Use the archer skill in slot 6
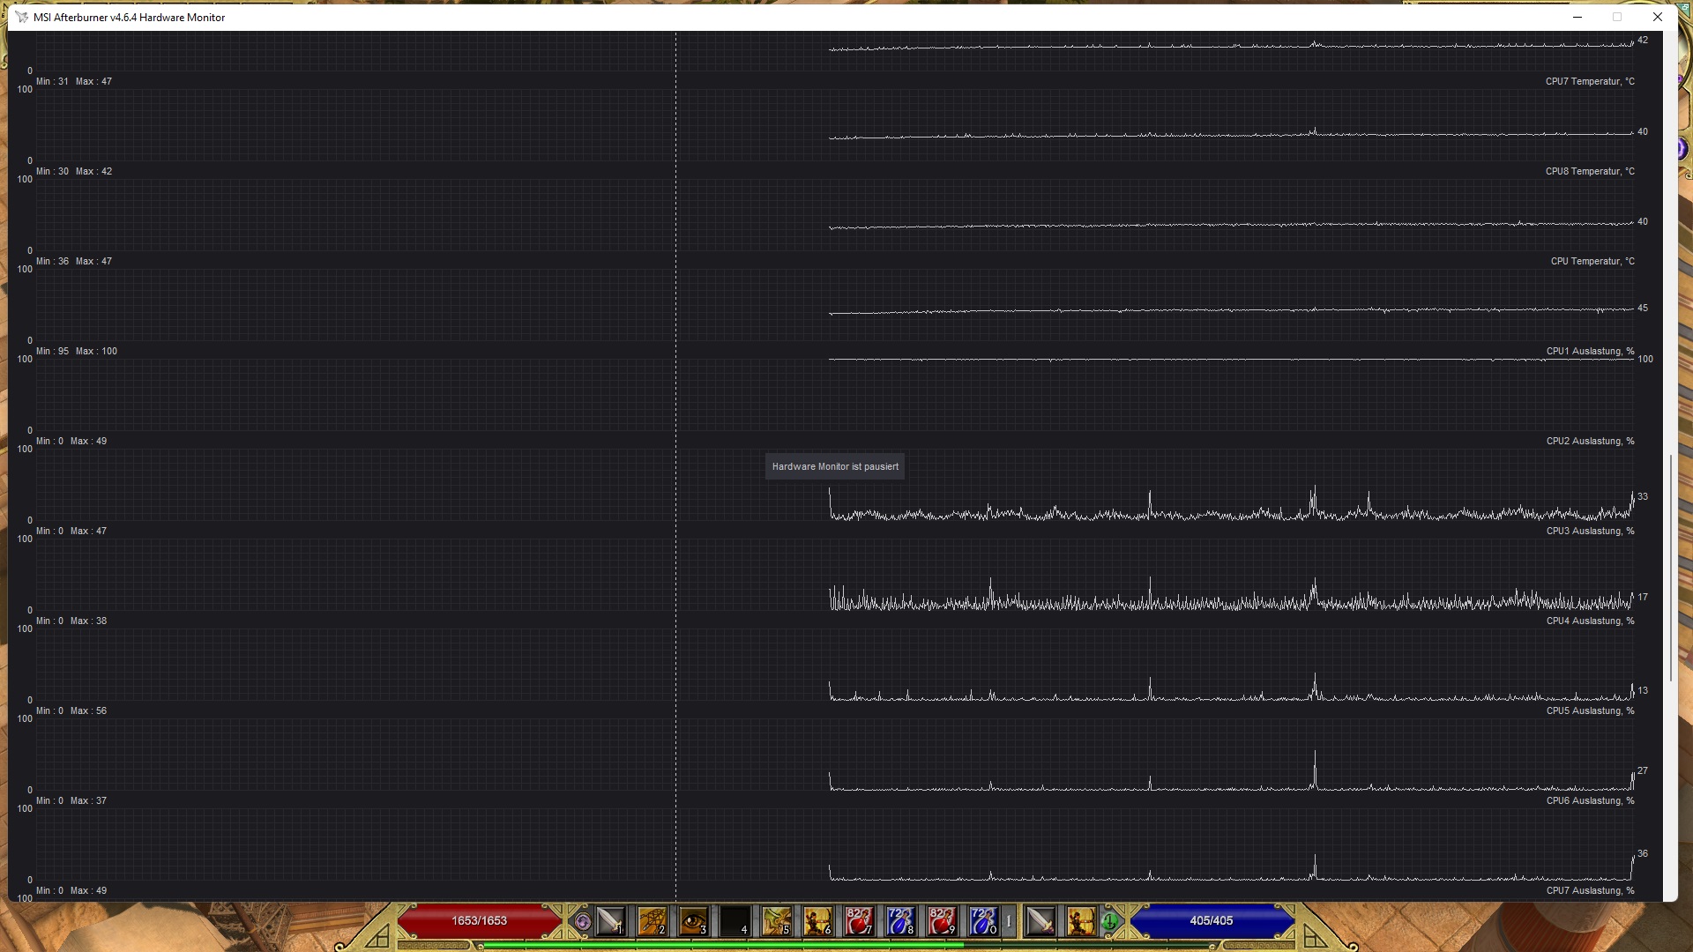 tap(817, 922)
